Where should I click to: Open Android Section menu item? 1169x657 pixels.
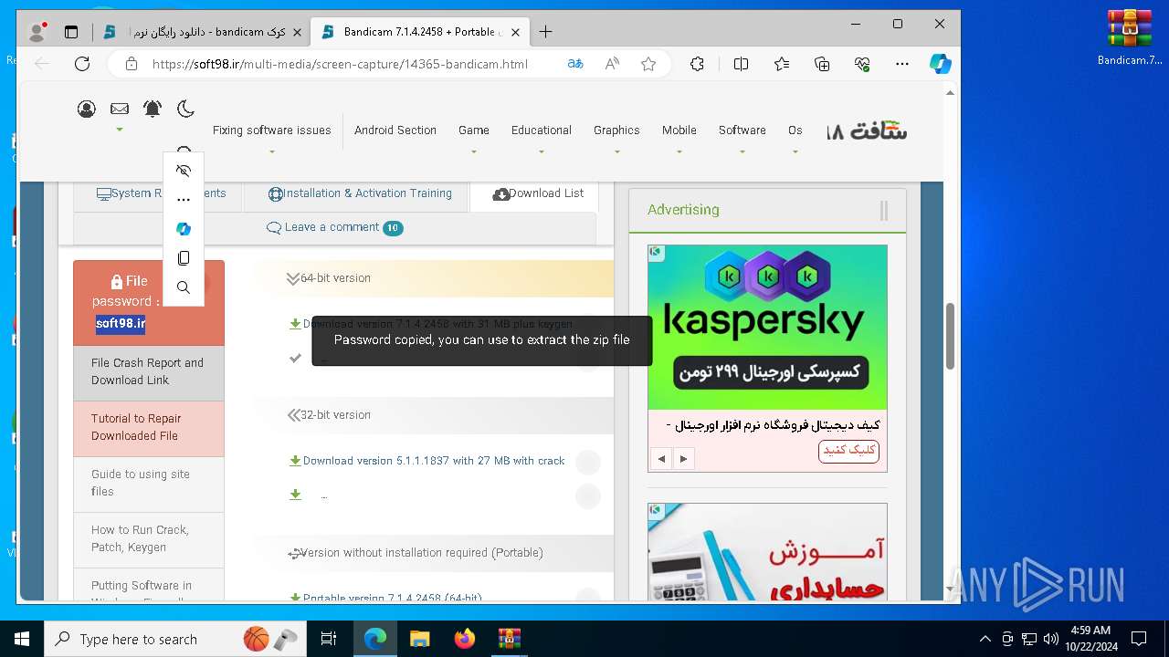(x=395, y=130)
